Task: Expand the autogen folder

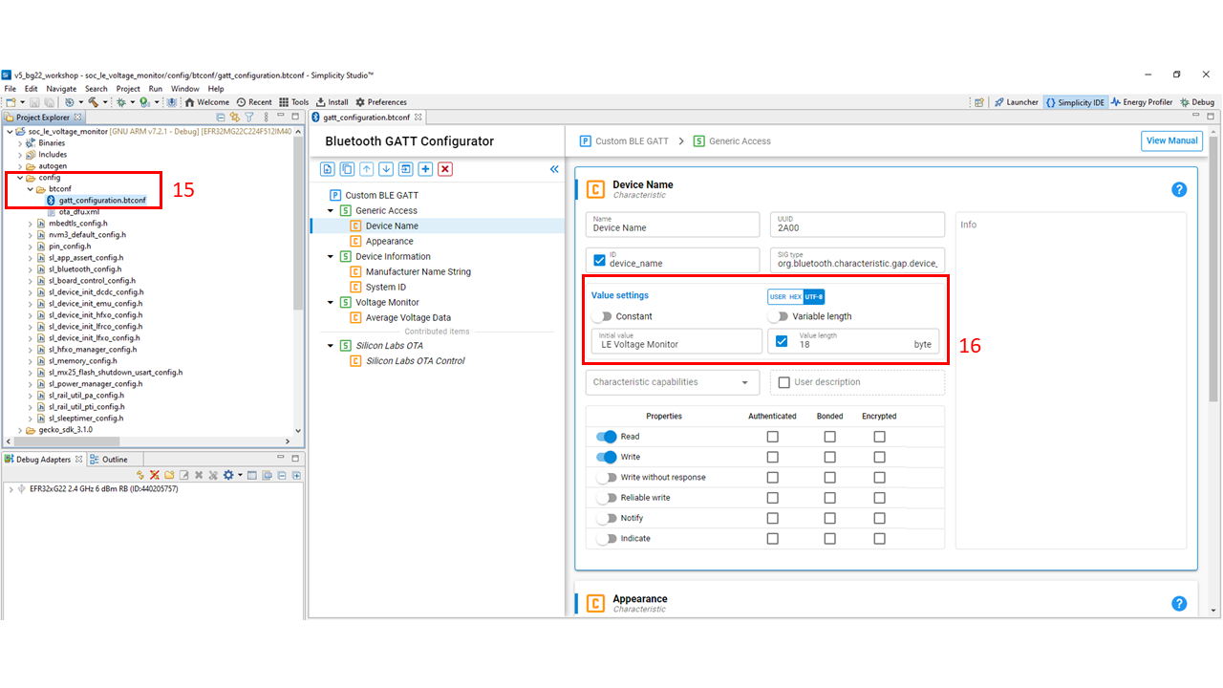Action: click(x=20, y=166)
